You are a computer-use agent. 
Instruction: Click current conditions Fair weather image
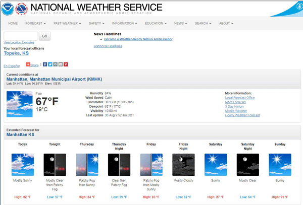pyautogui.click(x=20, y=104)
